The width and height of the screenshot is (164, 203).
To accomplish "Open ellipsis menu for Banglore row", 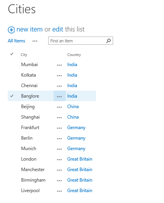I will point(59,96).
